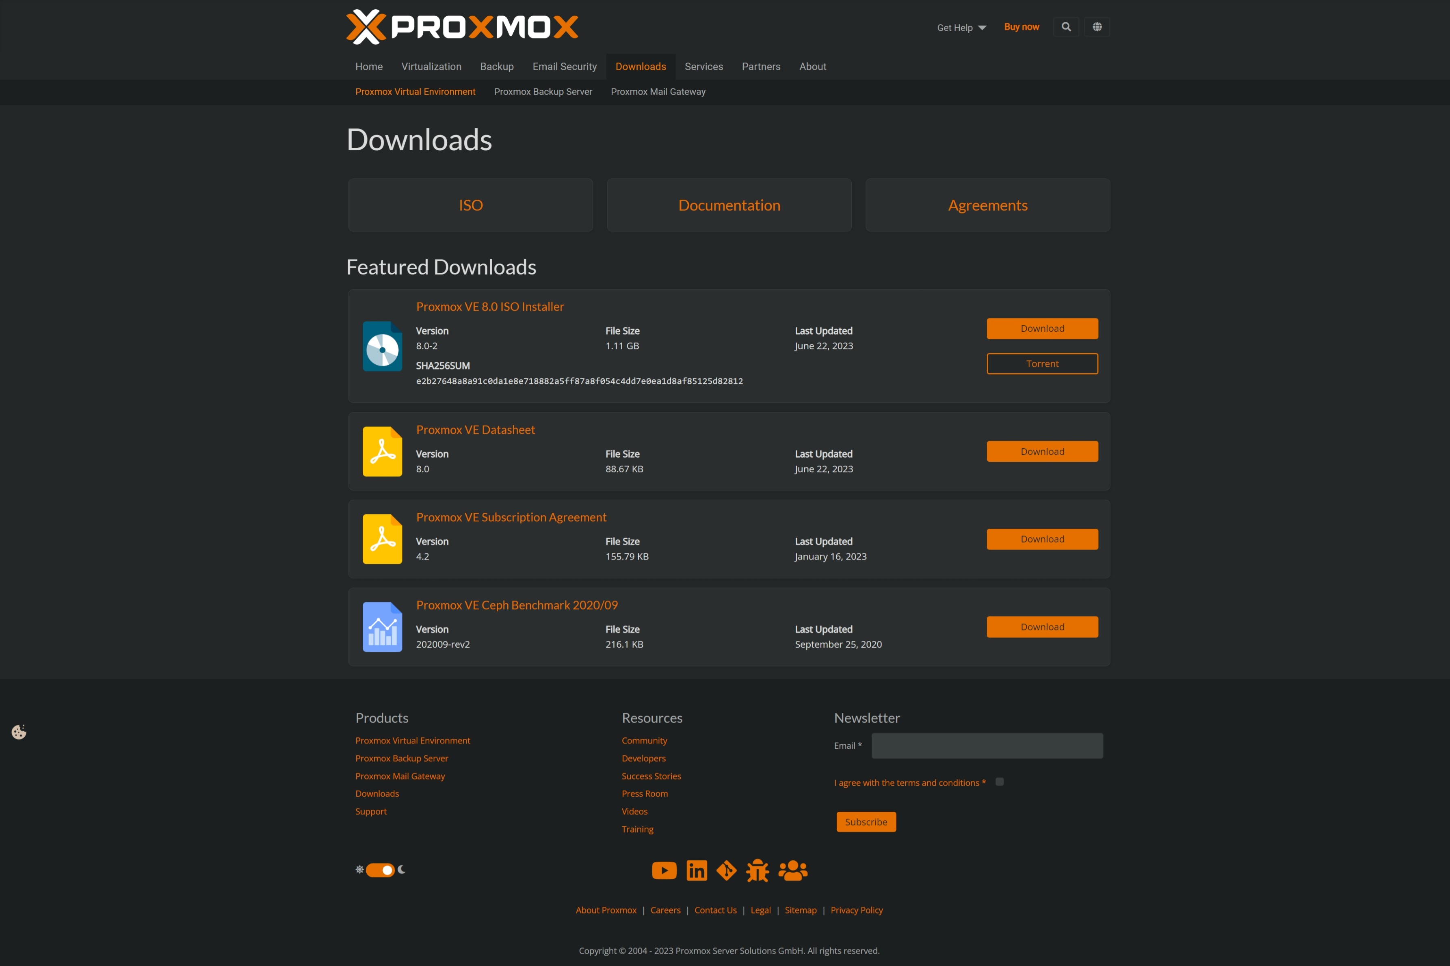The height and width of the screenshot is (966, 1450).
Task: Click the ISO disc file icon
Action: point(382,346)
